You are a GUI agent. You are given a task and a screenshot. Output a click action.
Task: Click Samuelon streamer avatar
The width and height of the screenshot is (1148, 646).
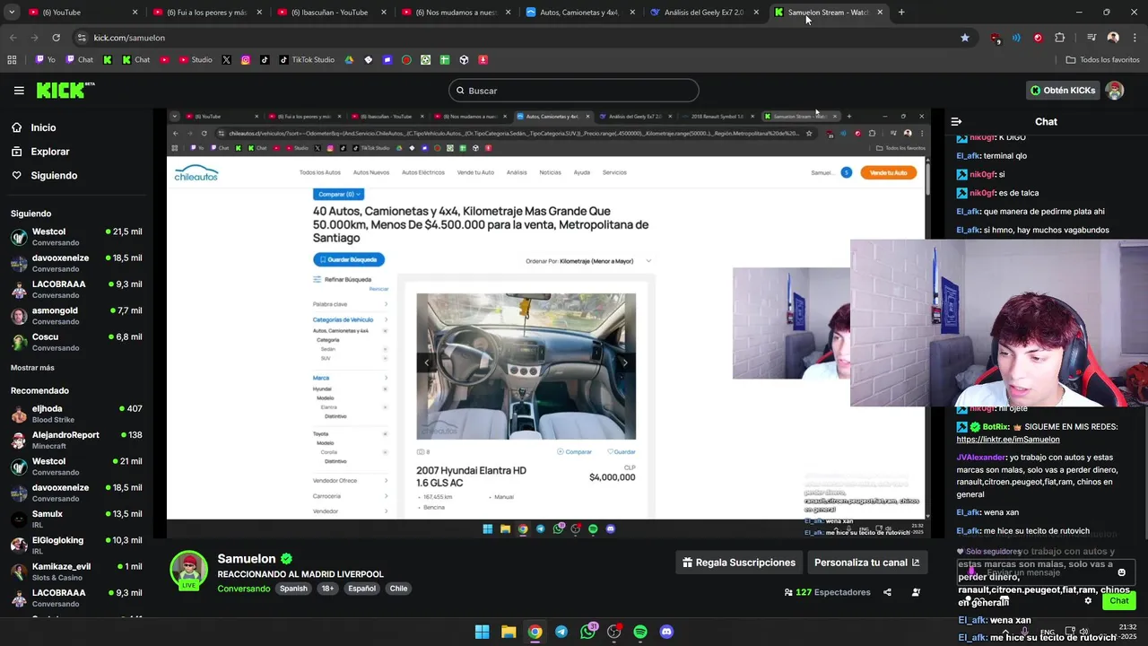[189, 571]
